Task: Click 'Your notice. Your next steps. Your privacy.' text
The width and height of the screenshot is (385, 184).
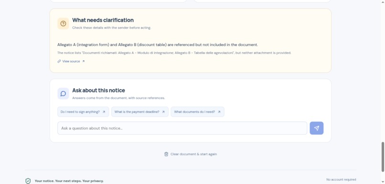Action: pos(69,181)
